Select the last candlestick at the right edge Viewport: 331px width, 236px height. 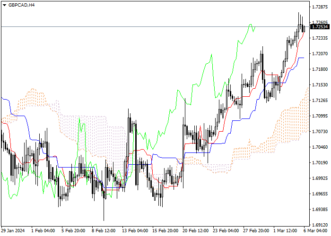coord(304,29)
